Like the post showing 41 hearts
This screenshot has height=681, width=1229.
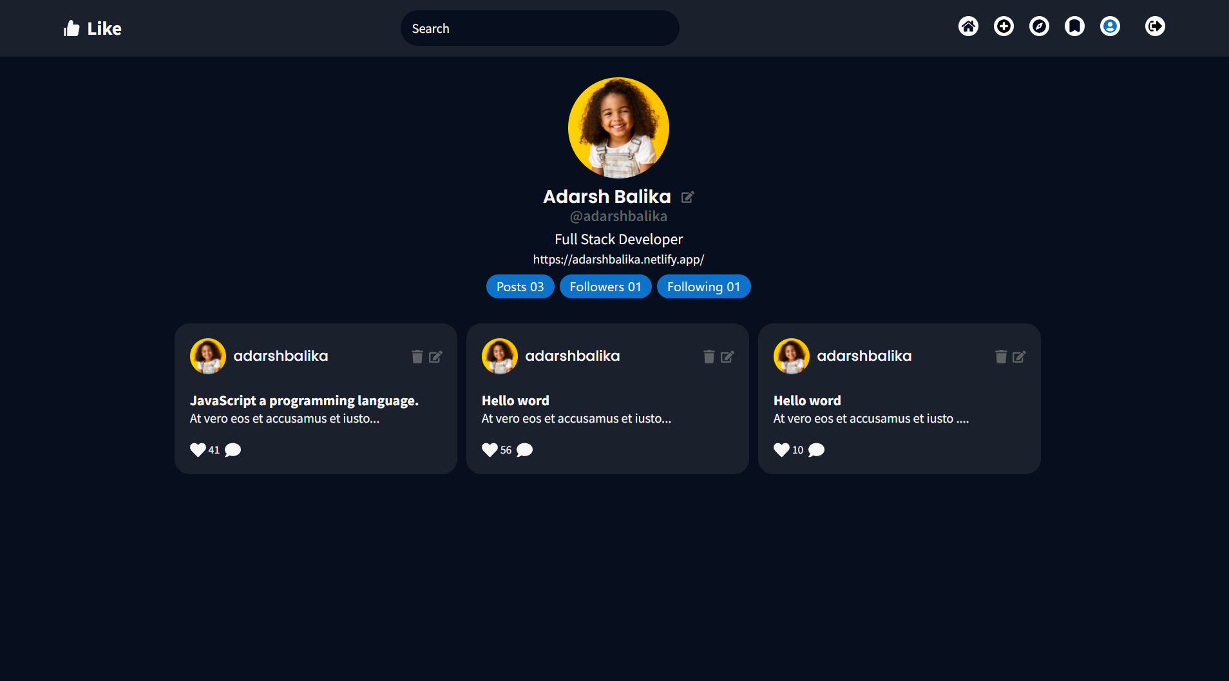pos(198,450)
